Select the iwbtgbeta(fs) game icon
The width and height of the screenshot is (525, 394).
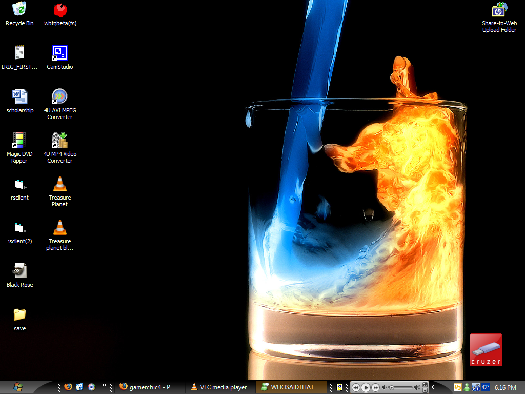coord(60,10)
